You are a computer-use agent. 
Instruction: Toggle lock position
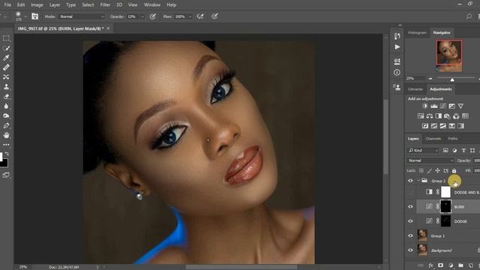[438, 170]
